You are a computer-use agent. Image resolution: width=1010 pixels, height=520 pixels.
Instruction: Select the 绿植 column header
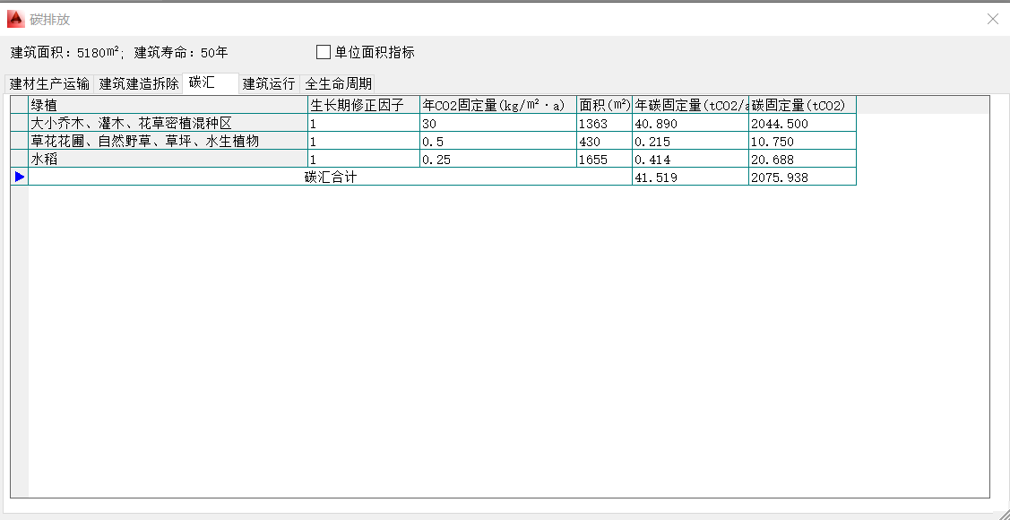pyautogui.click(x=168, y=106)
